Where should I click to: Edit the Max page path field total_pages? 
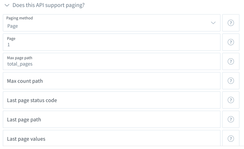(112, 61)
